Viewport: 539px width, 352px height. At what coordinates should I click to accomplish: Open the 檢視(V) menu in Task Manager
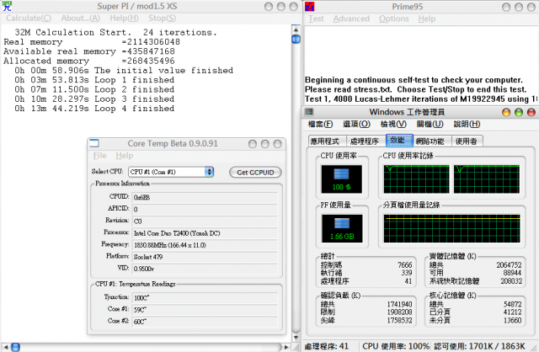(x=393, y=124)
